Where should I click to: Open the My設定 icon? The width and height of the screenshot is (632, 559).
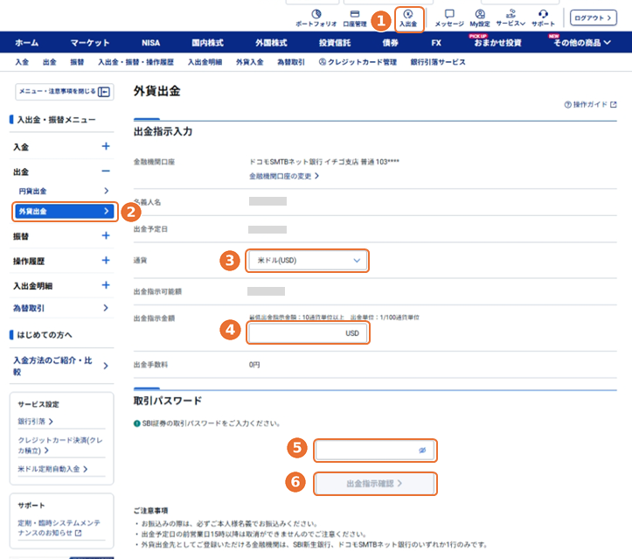(x=480, y=18)
